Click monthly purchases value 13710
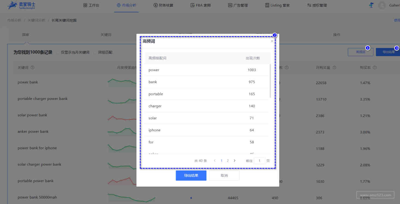This screenshot has width=400, height=204. pos(321,99)
